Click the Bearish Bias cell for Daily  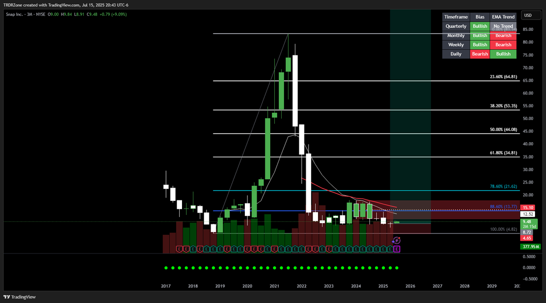(x=480, y=54)
